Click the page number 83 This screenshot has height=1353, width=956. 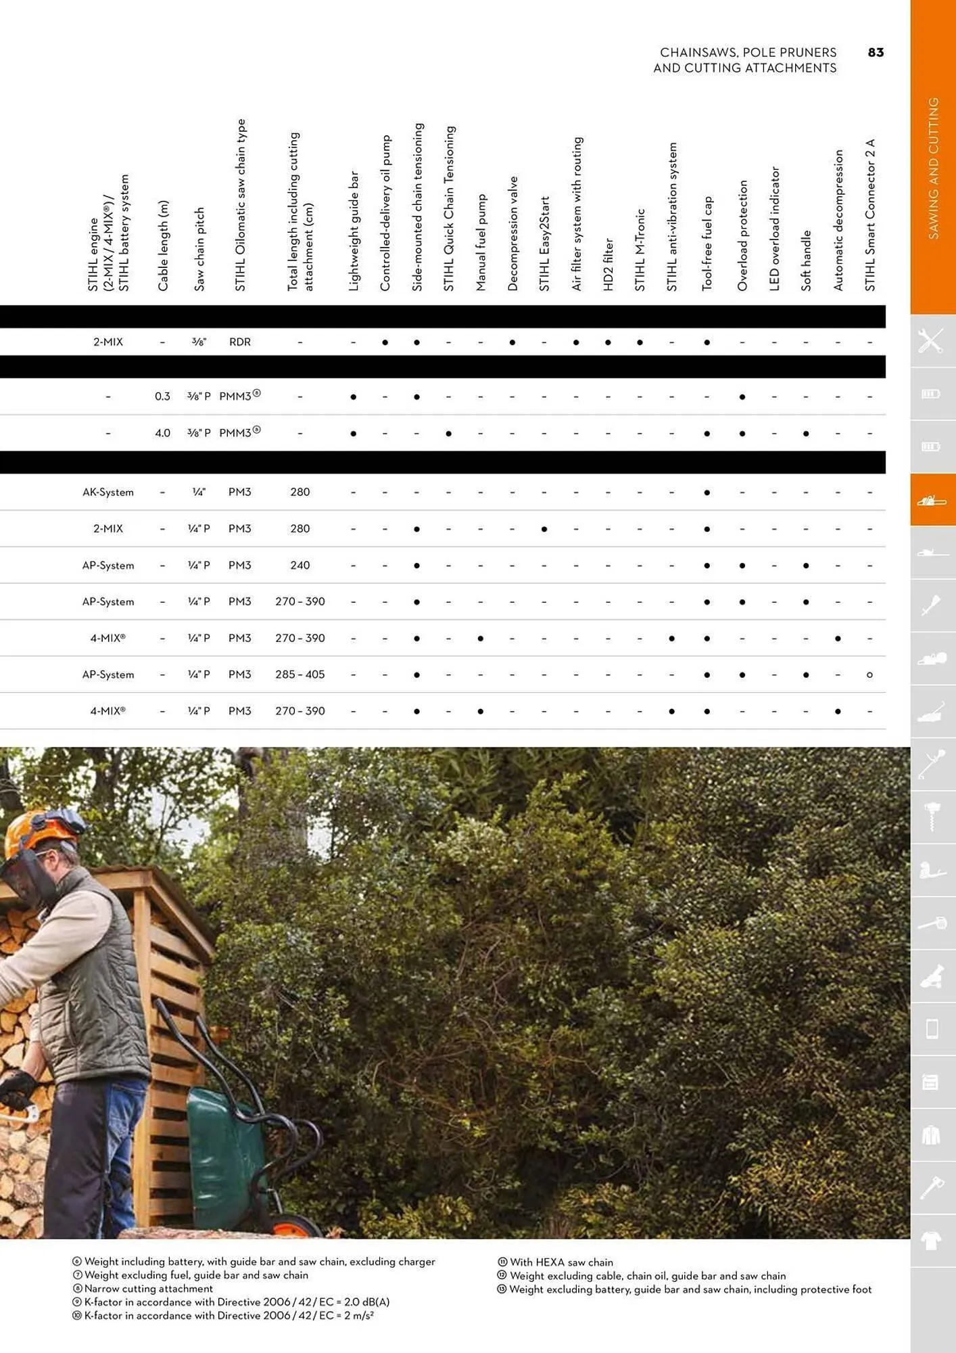(x=876, y=53)
